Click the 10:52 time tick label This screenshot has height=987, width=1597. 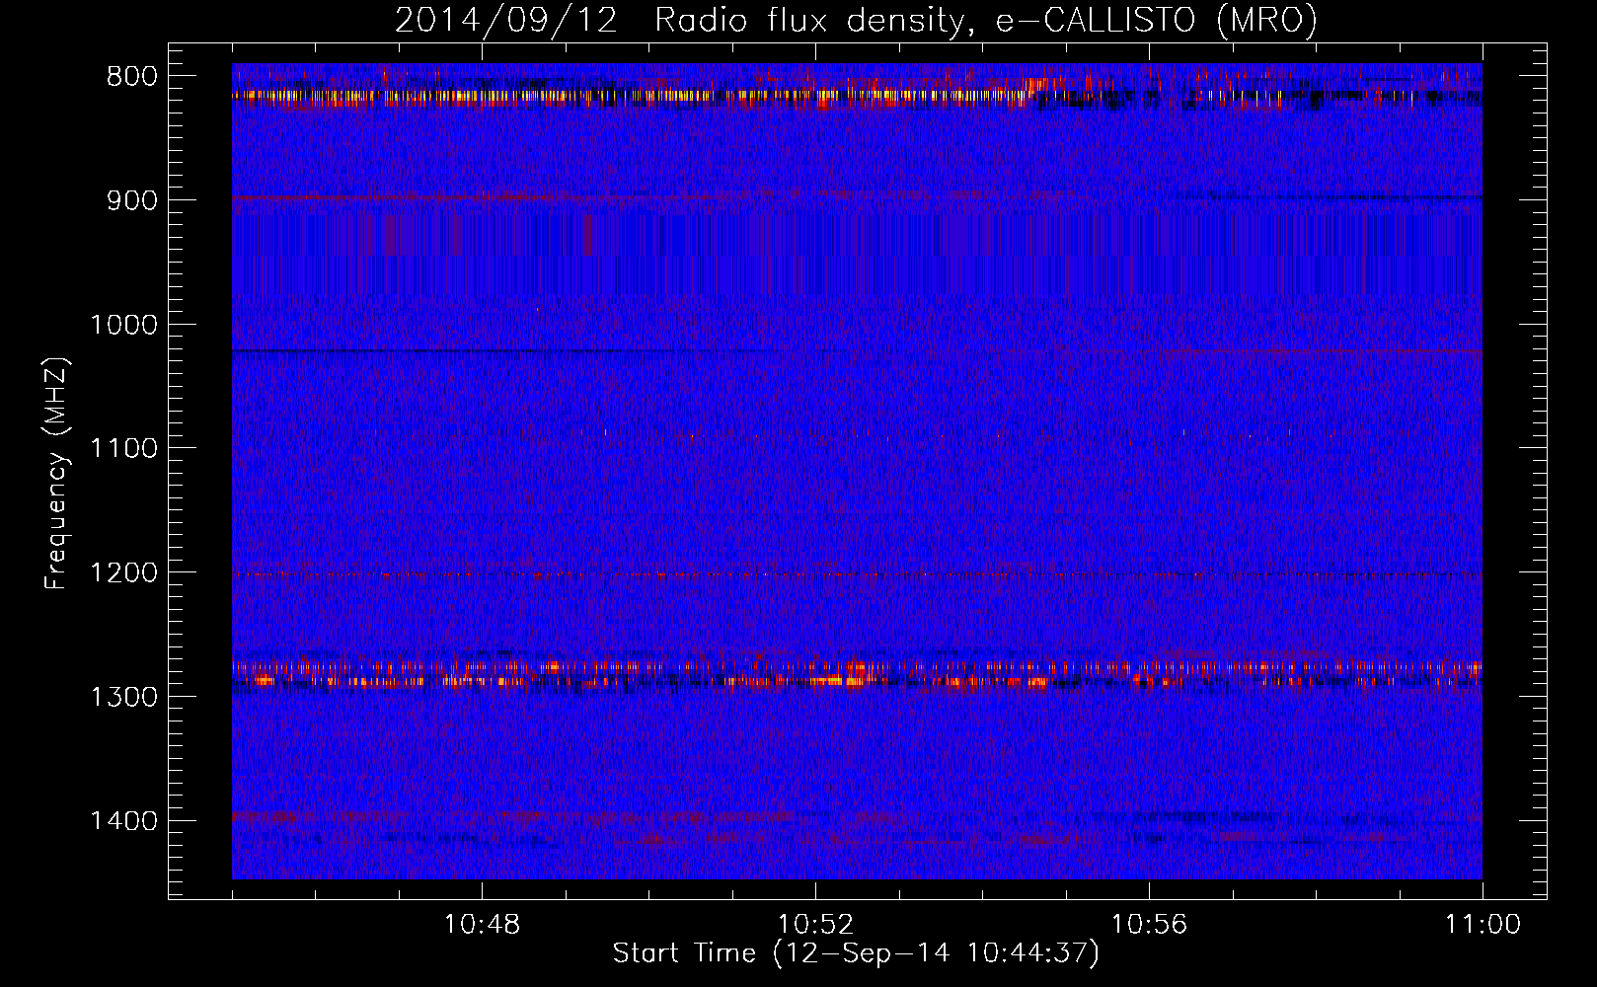815,925
